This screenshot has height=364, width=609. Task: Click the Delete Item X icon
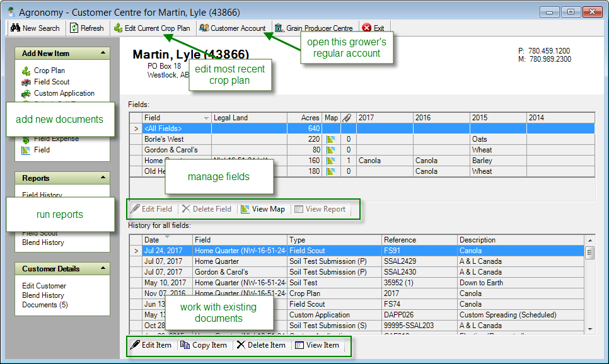tap(241, 345)
